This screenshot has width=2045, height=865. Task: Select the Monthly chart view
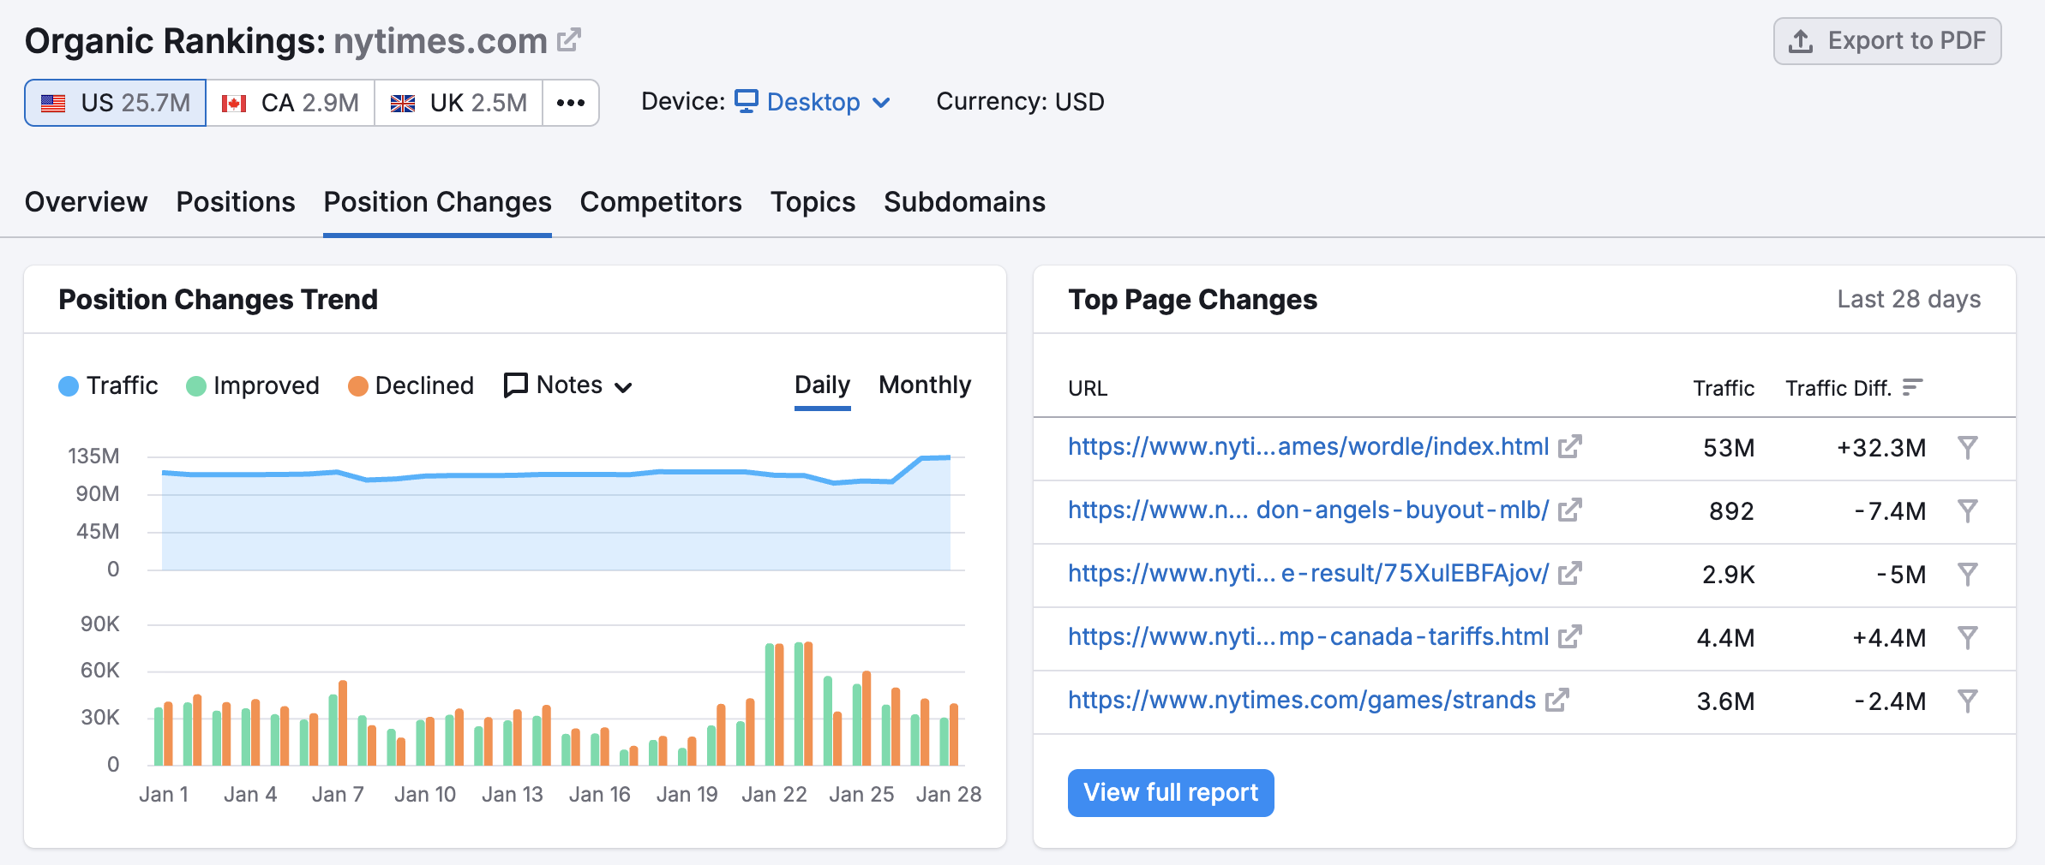tap(924, 385)
